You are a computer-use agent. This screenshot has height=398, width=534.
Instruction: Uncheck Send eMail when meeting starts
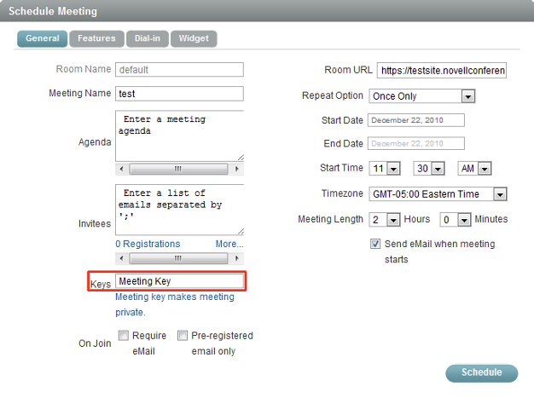375,244
